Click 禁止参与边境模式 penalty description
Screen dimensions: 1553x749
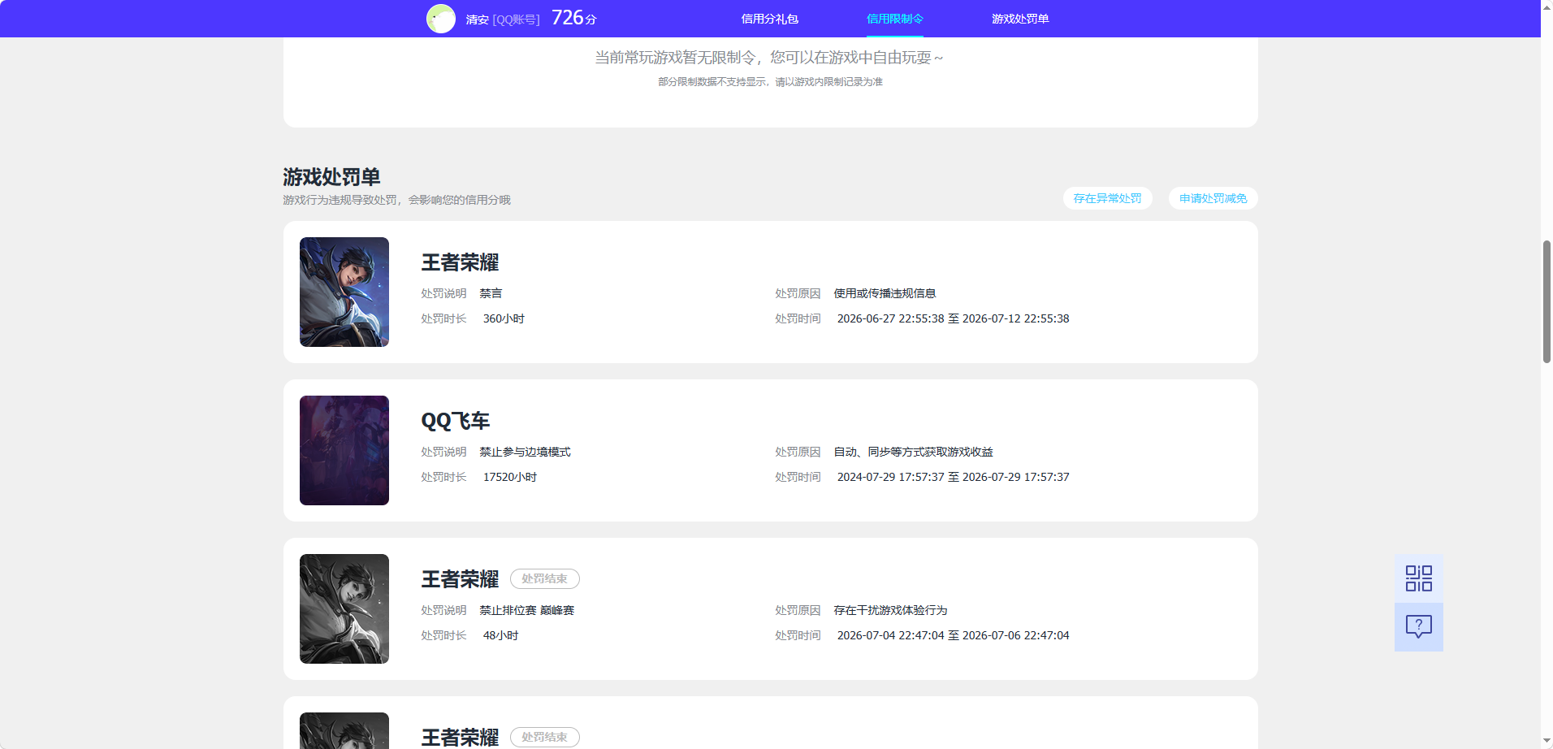(525, 452)
